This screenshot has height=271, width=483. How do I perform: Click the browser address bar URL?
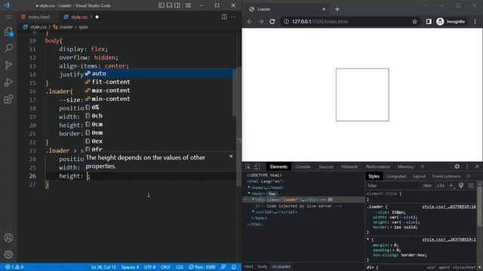pyautogui.click(x=320, y=22)
